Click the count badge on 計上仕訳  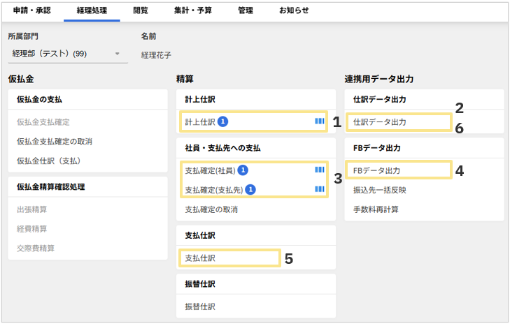tap(222, 121)
